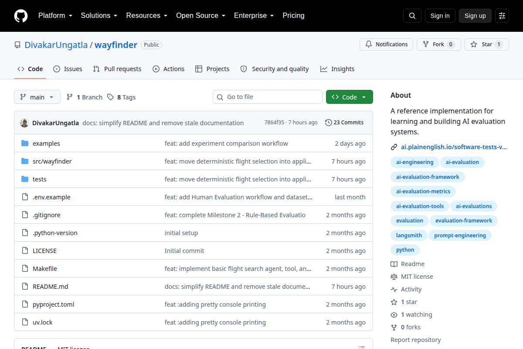Click the file icon for Makefile

click(25, 269)
